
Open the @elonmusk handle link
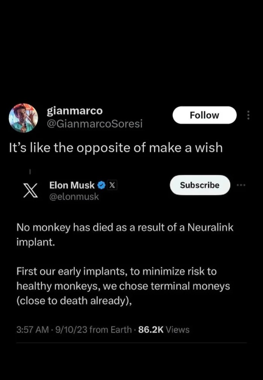74,196
